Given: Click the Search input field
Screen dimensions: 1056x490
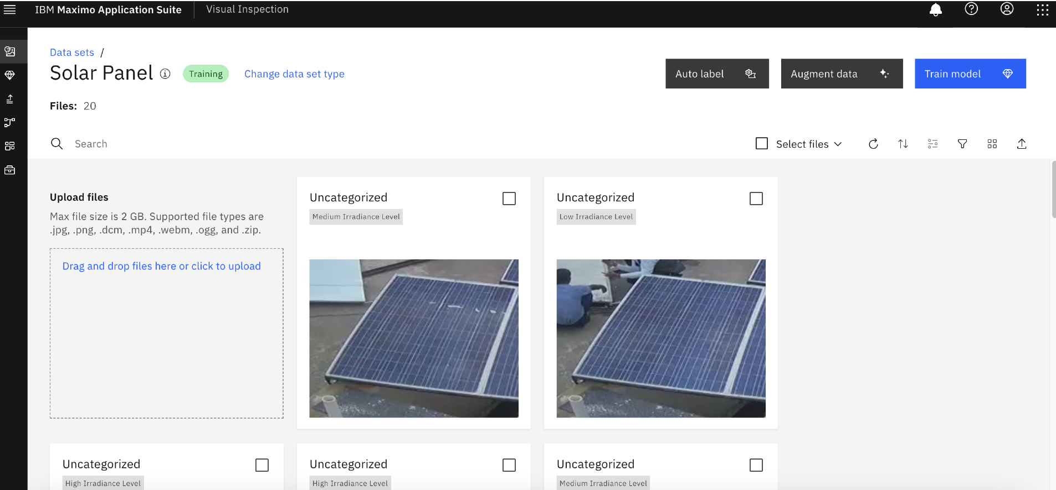Looking at the screenshot, I should coord(388,144).
